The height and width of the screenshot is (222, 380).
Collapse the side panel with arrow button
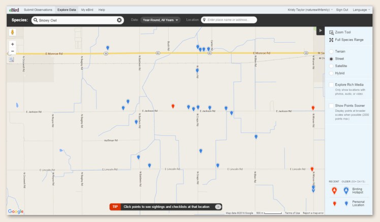321,30
